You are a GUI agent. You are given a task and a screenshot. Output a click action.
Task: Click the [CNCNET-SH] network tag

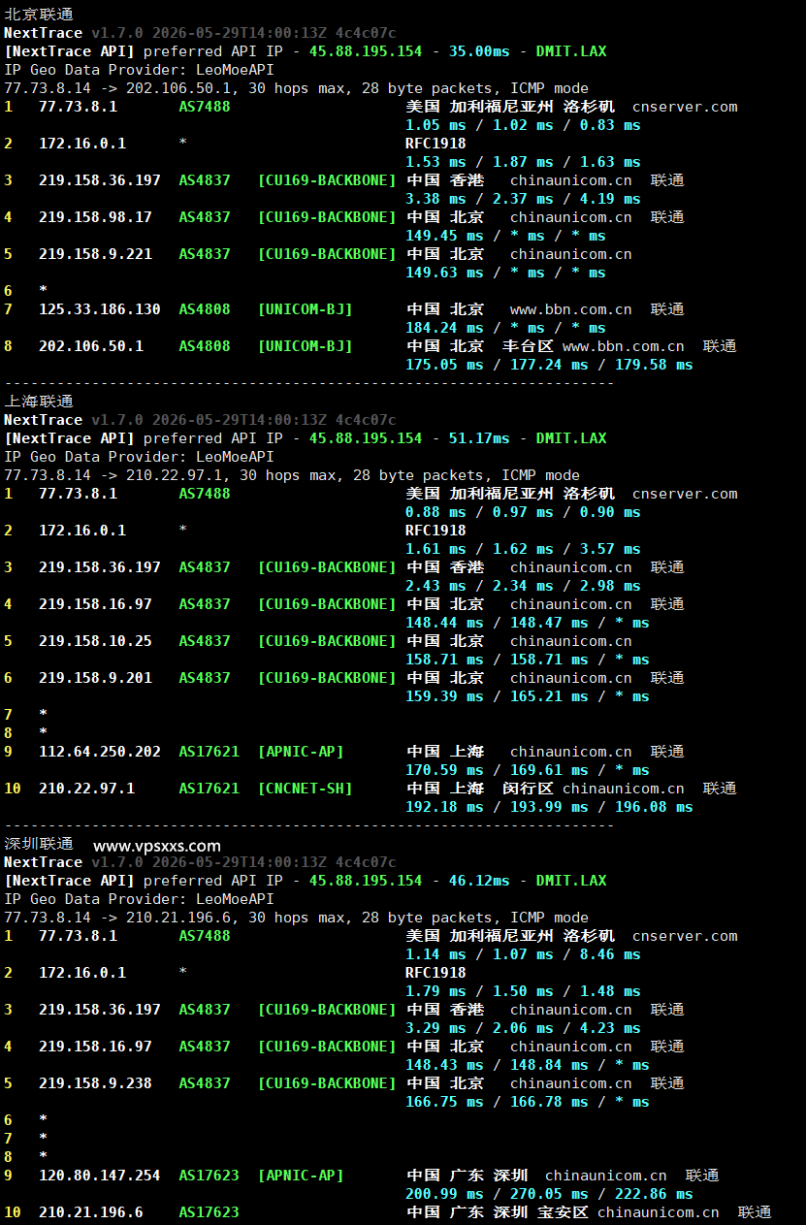tap(305, 789)
